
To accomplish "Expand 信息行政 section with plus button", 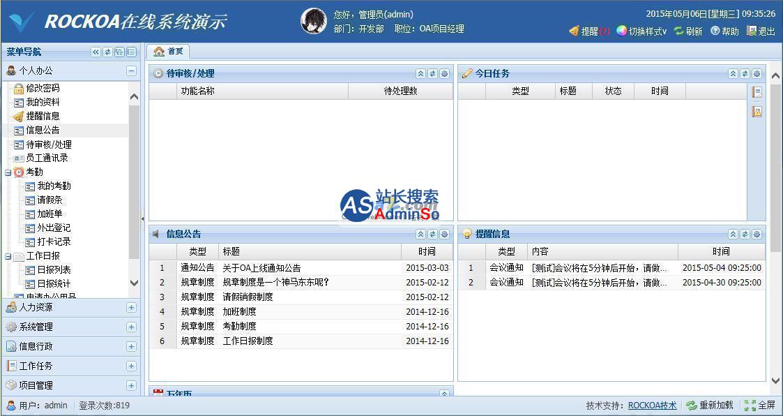I will point(131,346).
